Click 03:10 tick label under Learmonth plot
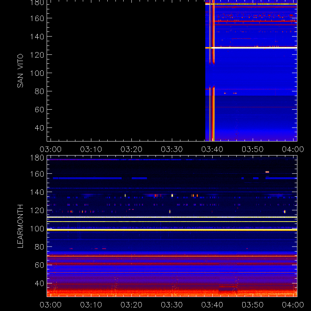This screenshot has height=311, width=311. [x=91, y=305]
